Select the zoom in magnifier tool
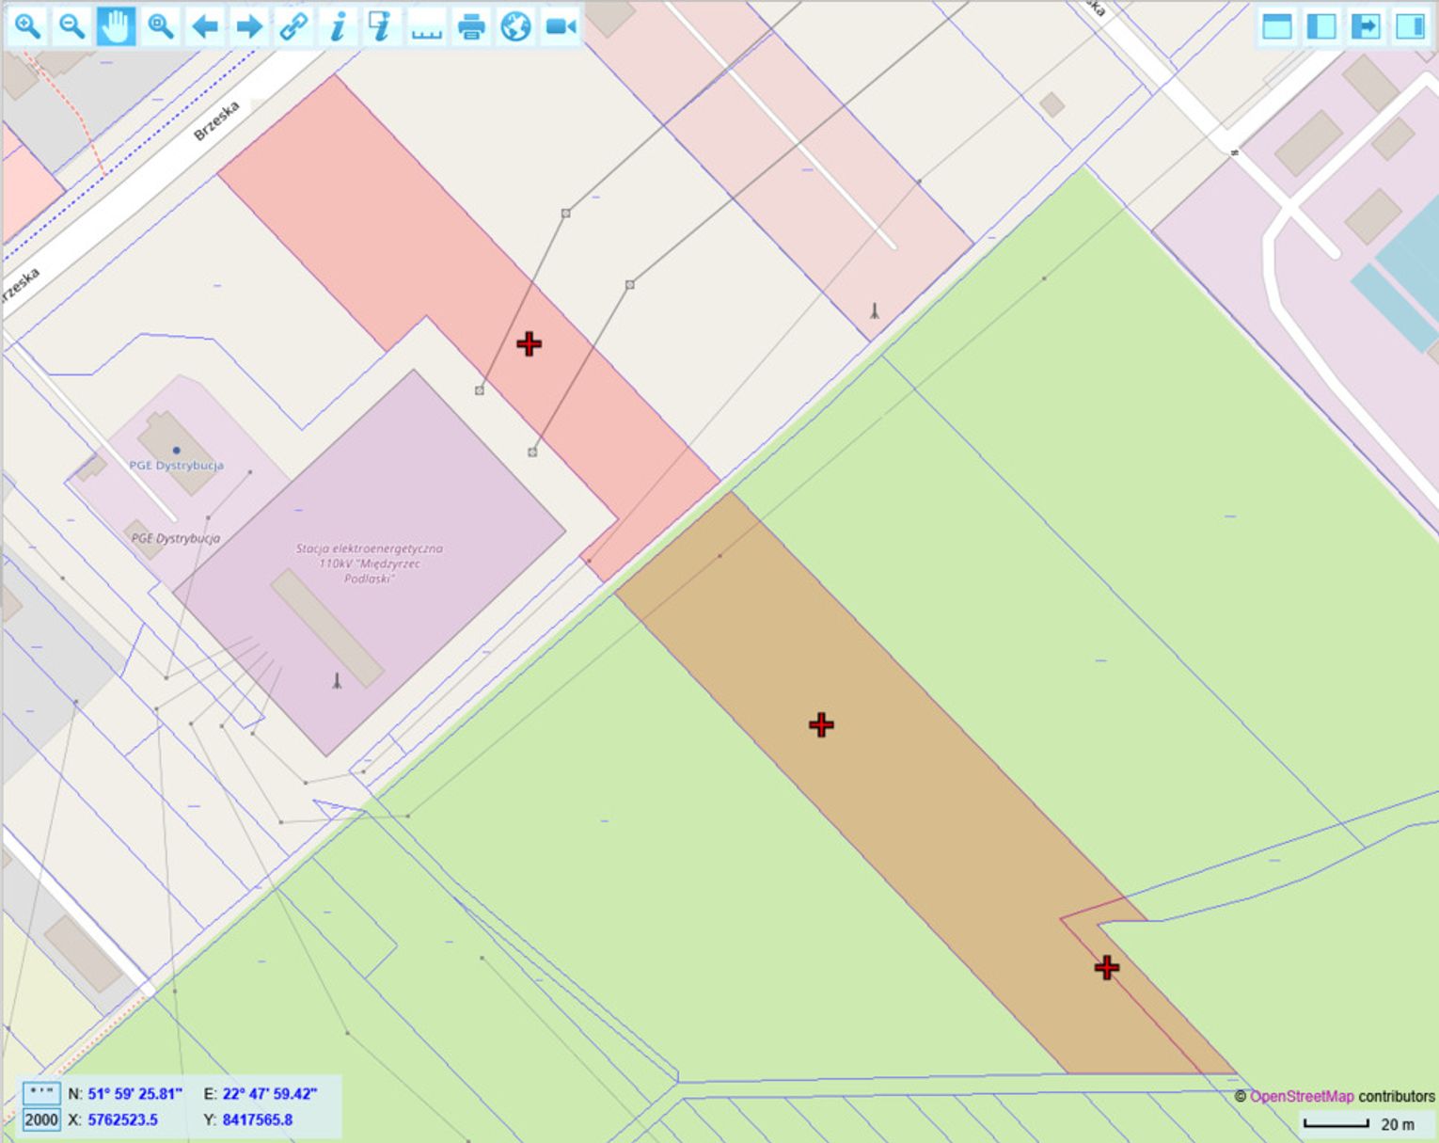 pyautogui.click(x=27, y=26)
